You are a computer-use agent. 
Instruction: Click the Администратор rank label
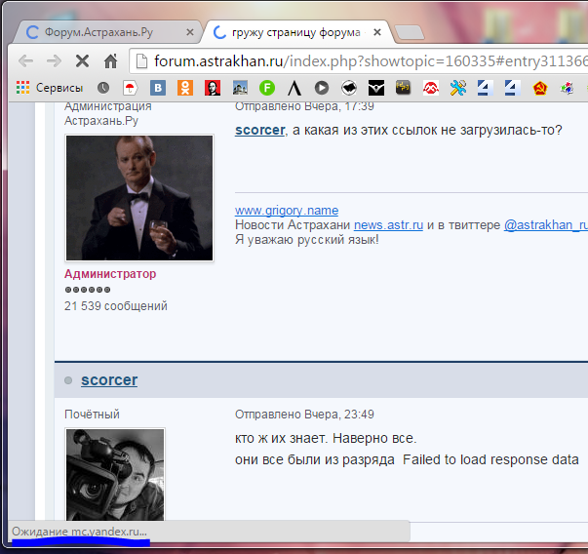(110, 274)
